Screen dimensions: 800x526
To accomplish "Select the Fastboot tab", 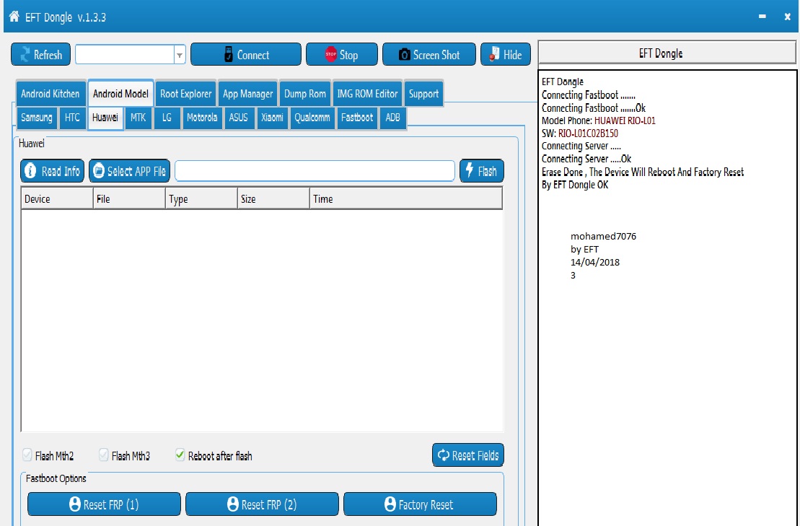I will coord(357,118).
